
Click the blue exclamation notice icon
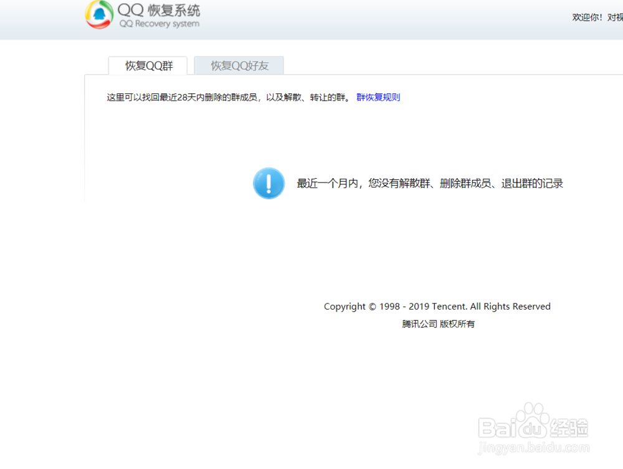(x=269, y=183)
